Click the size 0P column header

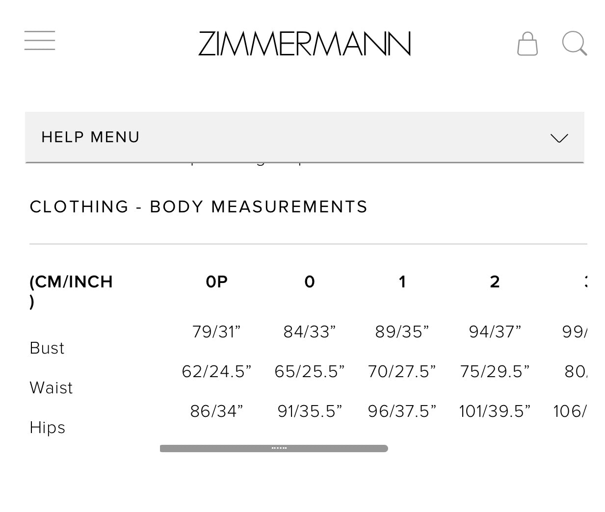[x=216, y=282]
